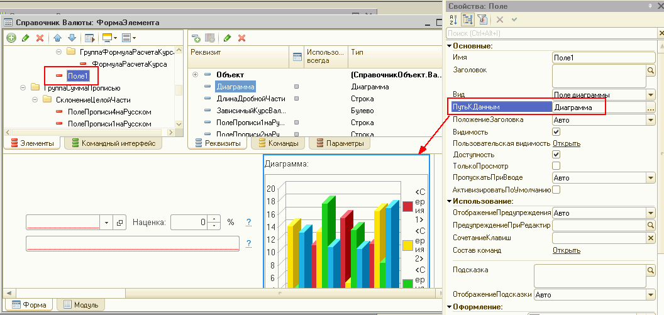
Task: Click Add attribute icon in Requisites toolbar
Action: click(196, 38)
